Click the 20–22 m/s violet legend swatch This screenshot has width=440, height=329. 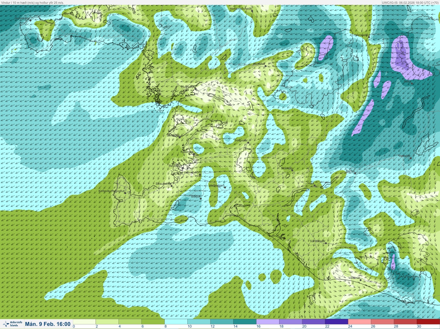coord(314,322)
